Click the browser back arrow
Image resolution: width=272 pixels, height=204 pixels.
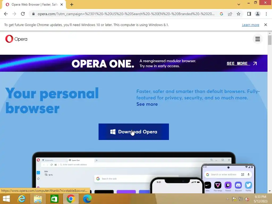tap(6, 14)
